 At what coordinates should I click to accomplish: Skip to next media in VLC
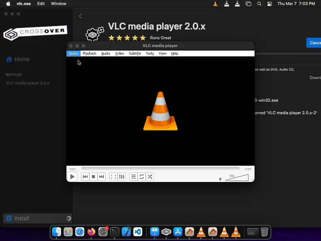tap(102, 177)
